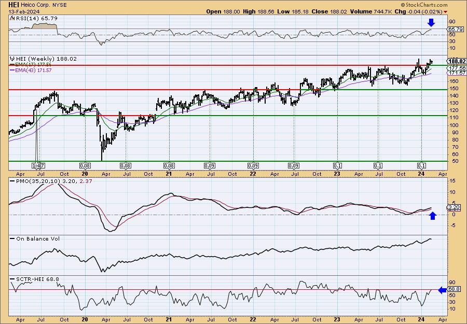The width and height of the screenshot is (467, 324).
Task: Click the 188.02 price tag on right axis
Action: (x=457, y=61)
